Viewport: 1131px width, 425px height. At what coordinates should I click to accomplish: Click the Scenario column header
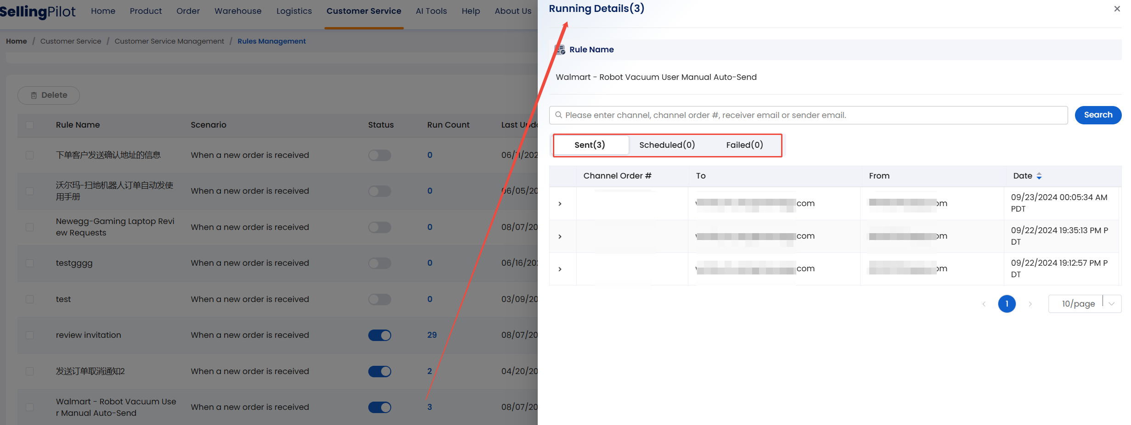tap(208, 125)
